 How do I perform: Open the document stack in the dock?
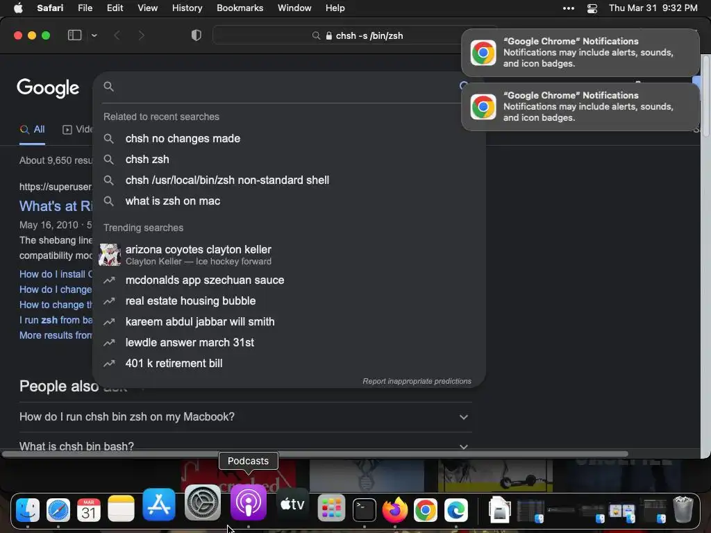point(499,510)
